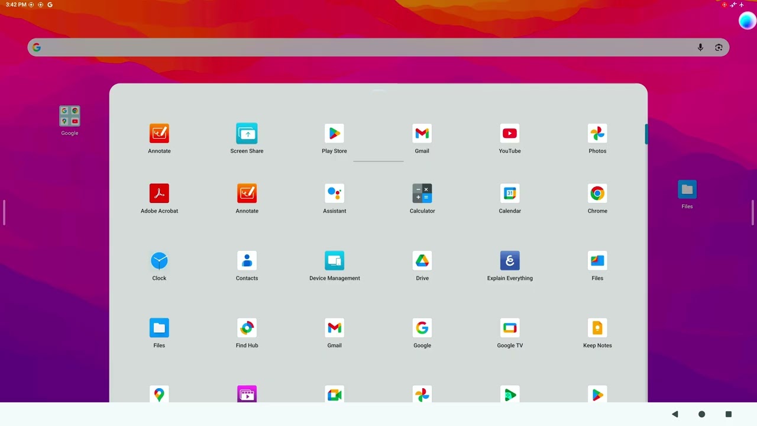Click the "Device Management" label
This screenshot has width=757, height=426.
[x=334, y=278]
